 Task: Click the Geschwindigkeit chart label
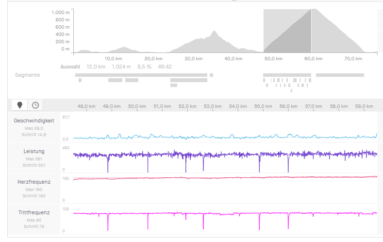[x=35, y=121]
